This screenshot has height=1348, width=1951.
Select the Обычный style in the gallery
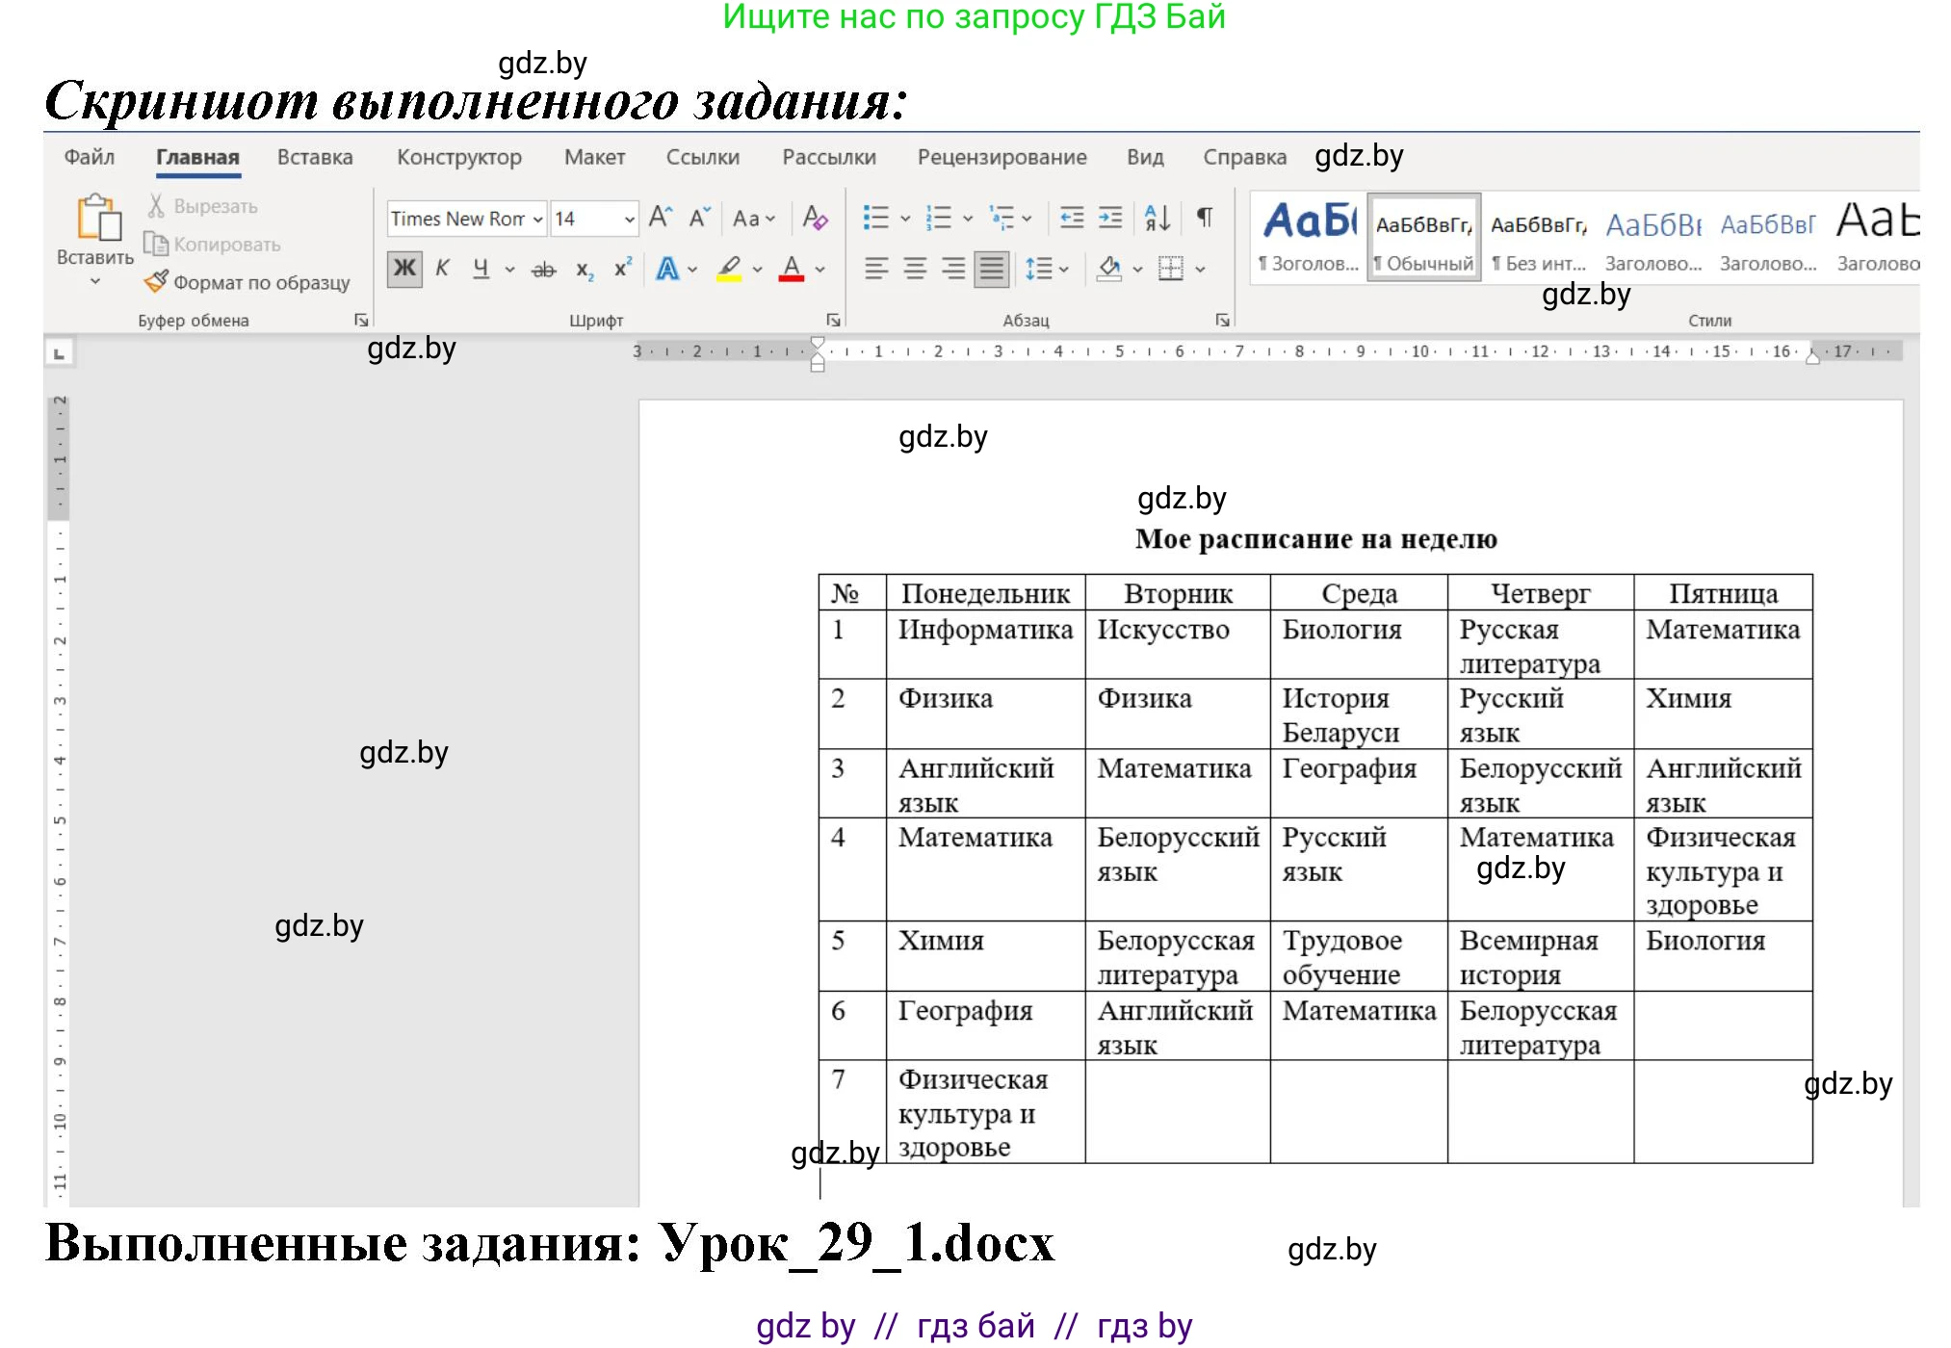(1423, 236)
